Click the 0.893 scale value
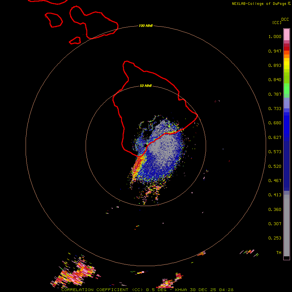Screen dimensions: 292x292 point(275,65)
